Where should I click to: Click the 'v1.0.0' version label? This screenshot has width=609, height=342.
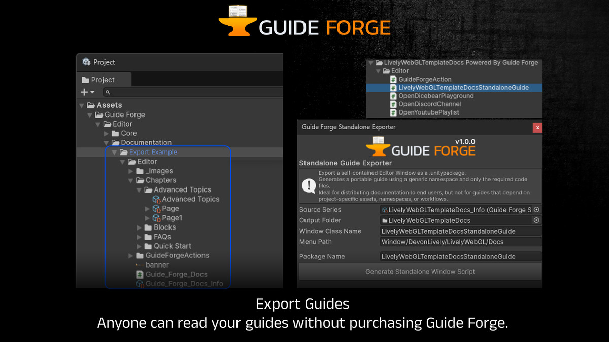pyautogui.click(x=465, y=142)
